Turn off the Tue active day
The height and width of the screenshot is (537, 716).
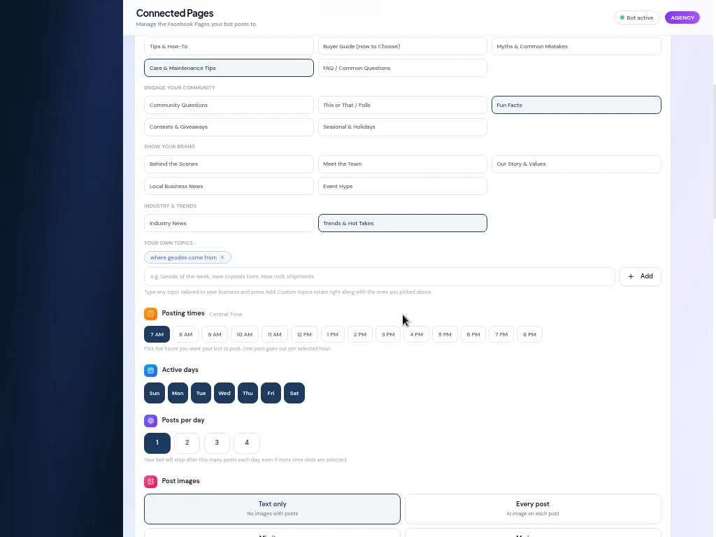tap(201, 393)
